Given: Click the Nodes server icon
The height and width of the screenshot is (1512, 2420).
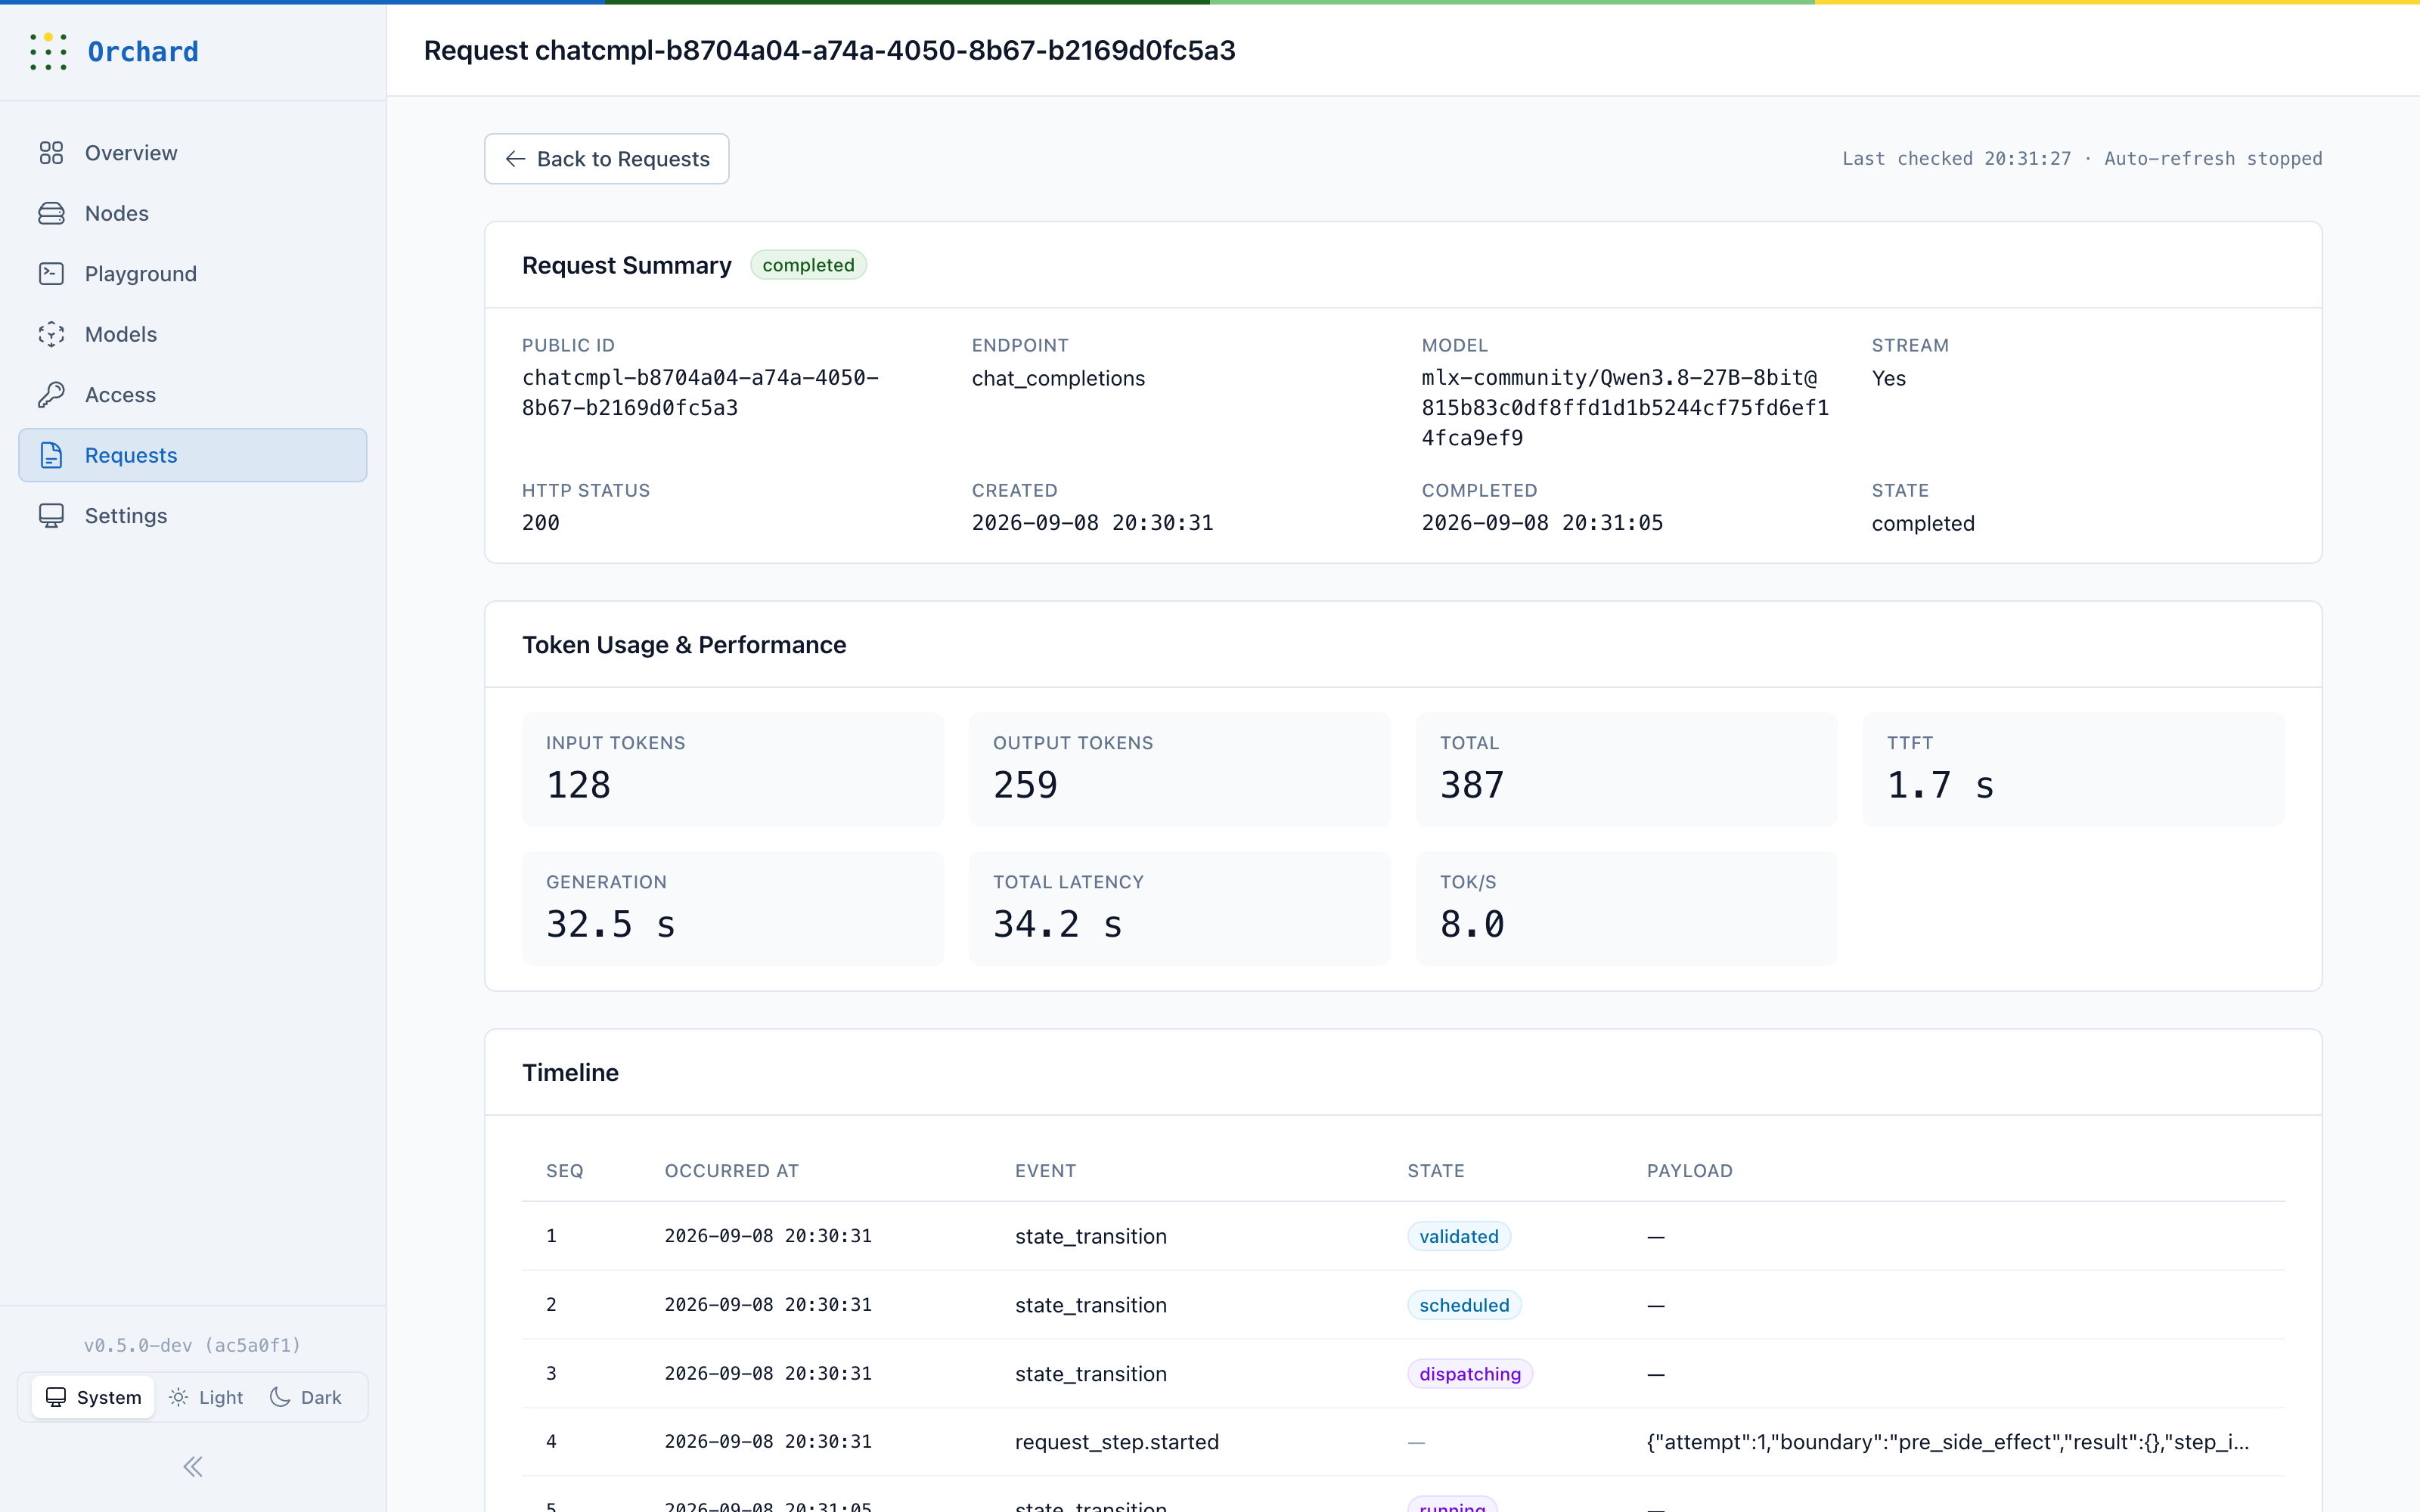Looking at the screenshot, I should tap(51, 213).
